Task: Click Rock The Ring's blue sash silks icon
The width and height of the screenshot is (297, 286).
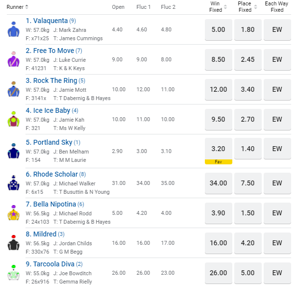Action: [x=13, y=89]
